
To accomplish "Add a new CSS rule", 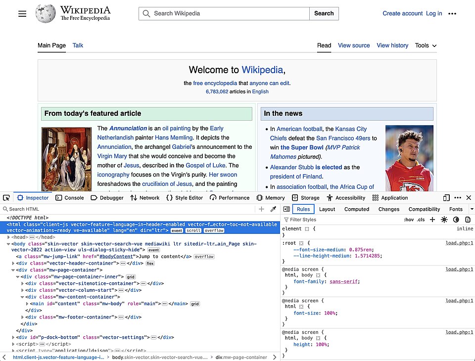I will (x=432, y=220).
